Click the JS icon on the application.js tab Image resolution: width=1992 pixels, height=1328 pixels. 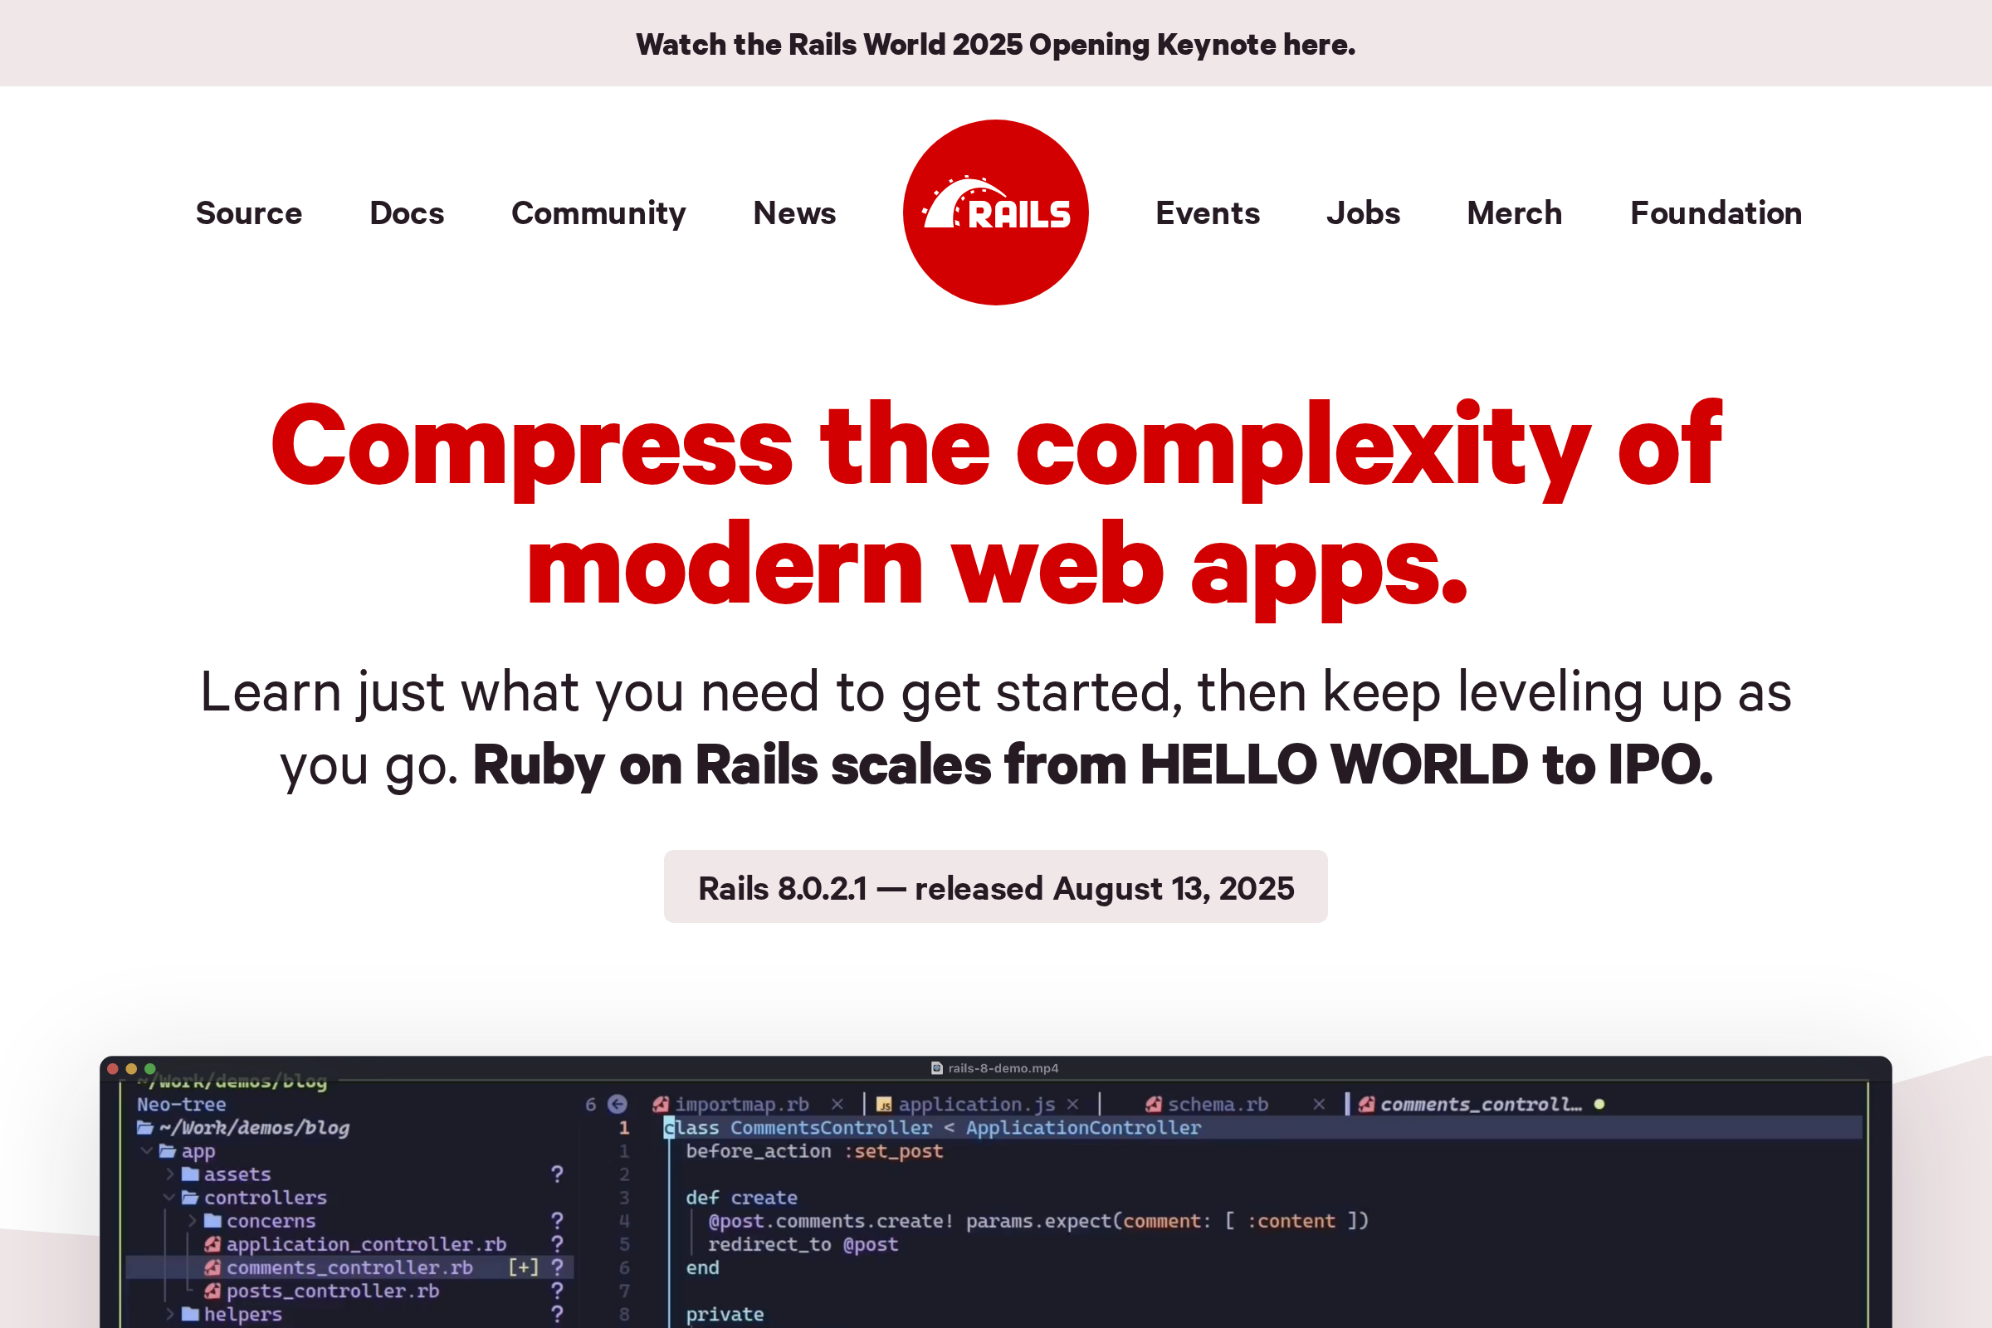pyautogui.click(x=885, y=1105)
